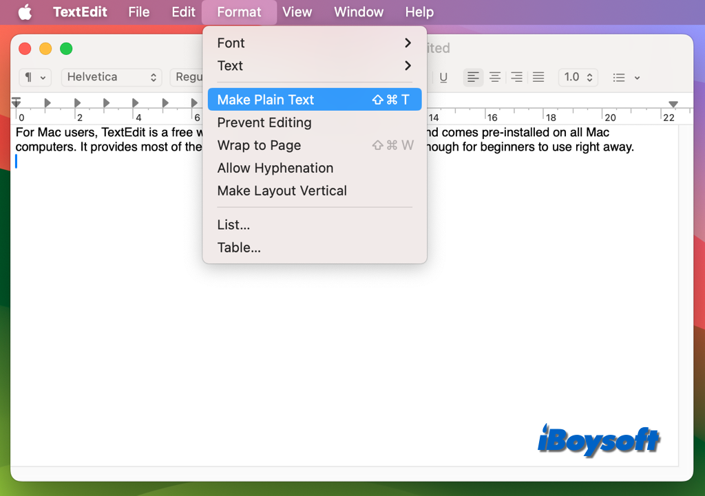The image size is (705, 496).
Task: Justify the text alignment
Action: click(538, 77)
